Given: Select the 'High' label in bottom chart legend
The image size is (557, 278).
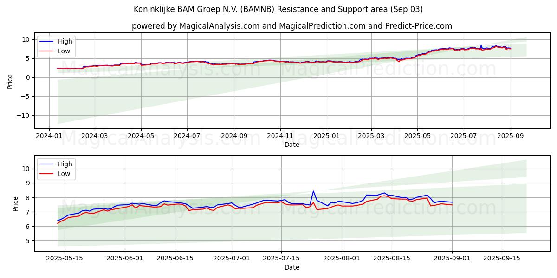Looking at the screenshot, I should pyautogui.click(x=65, y=164).
